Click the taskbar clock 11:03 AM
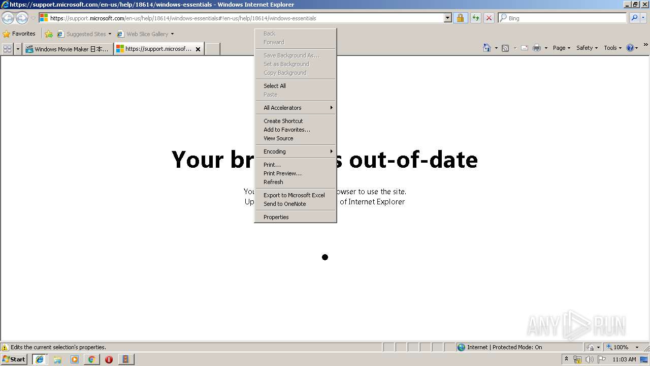Image resolution: width=650 pixels, height=366 pixels. click(x=624, y=359)
